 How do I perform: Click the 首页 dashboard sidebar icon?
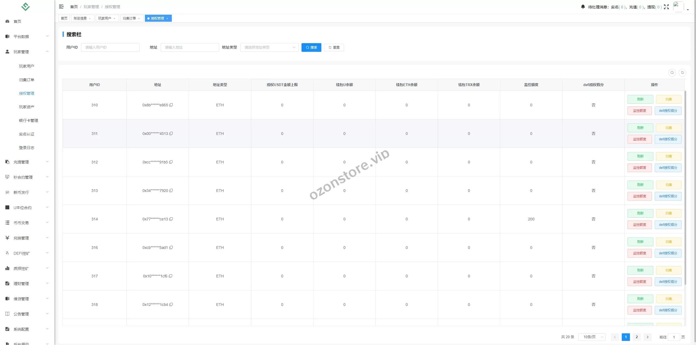click(x=7, y=21)
